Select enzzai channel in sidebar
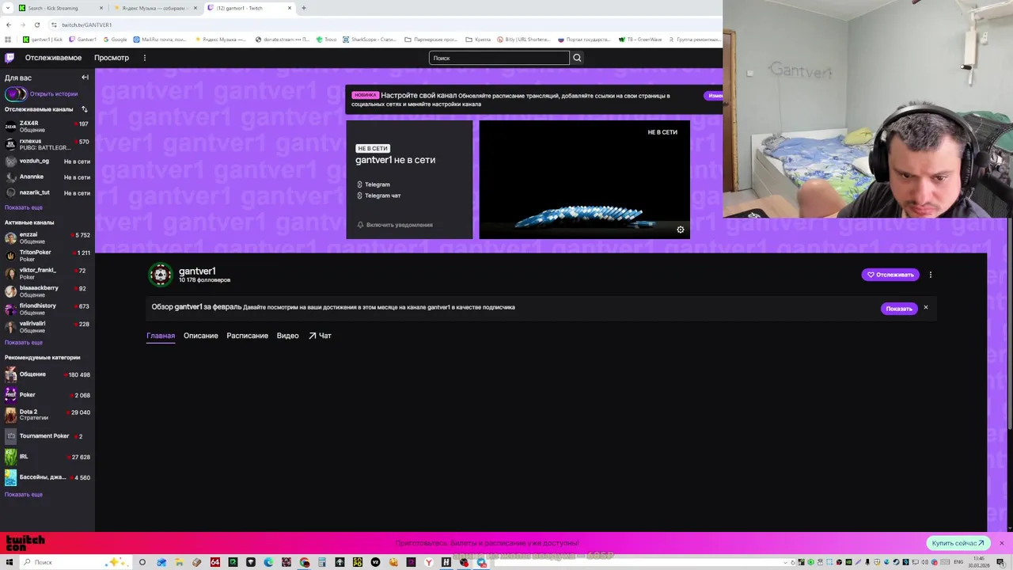 tap(47, 237)
